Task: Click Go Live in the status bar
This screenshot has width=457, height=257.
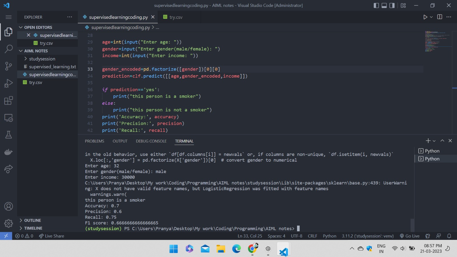Action: tap(410, 236)
